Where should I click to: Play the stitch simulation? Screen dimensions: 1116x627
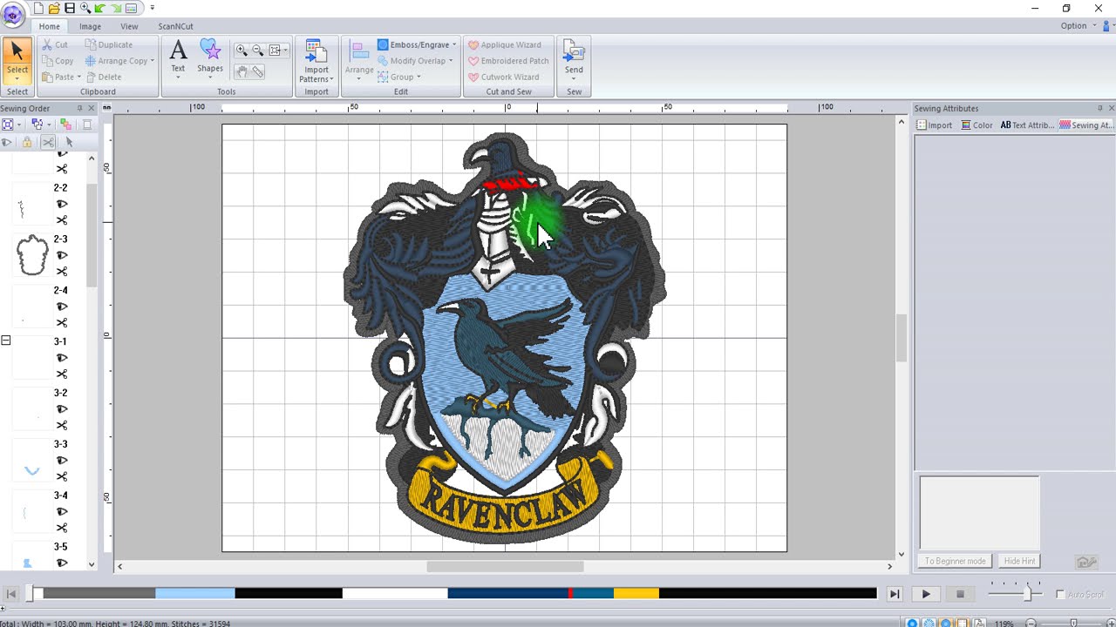click(x=926, y=594)
